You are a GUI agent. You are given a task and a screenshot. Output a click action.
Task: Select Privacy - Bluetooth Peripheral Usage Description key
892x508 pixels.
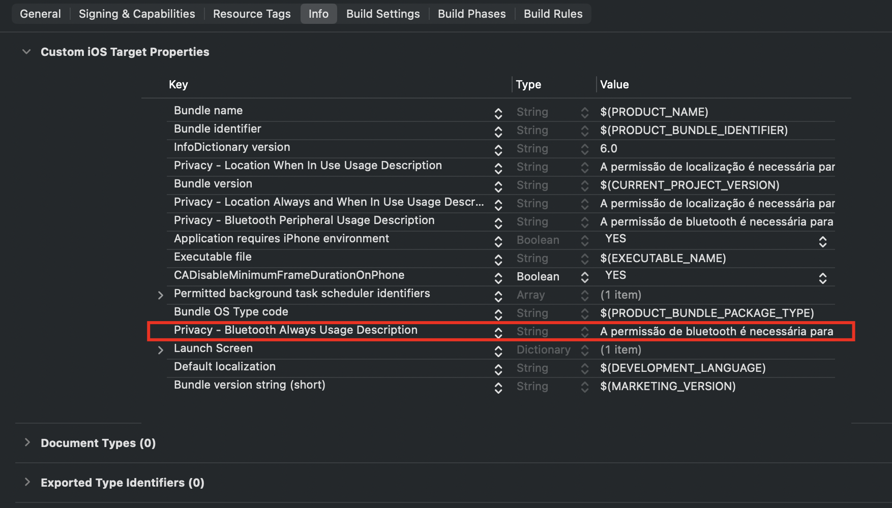[x=304, y=220]
